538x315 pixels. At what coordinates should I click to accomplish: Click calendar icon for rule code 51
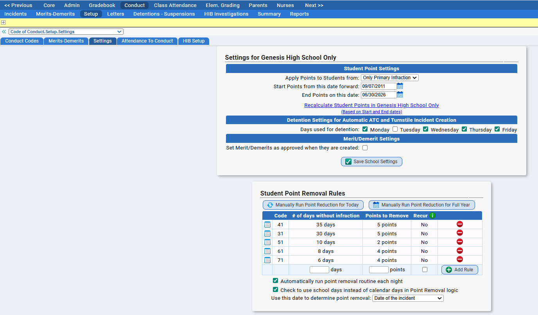tap(267, 242)
